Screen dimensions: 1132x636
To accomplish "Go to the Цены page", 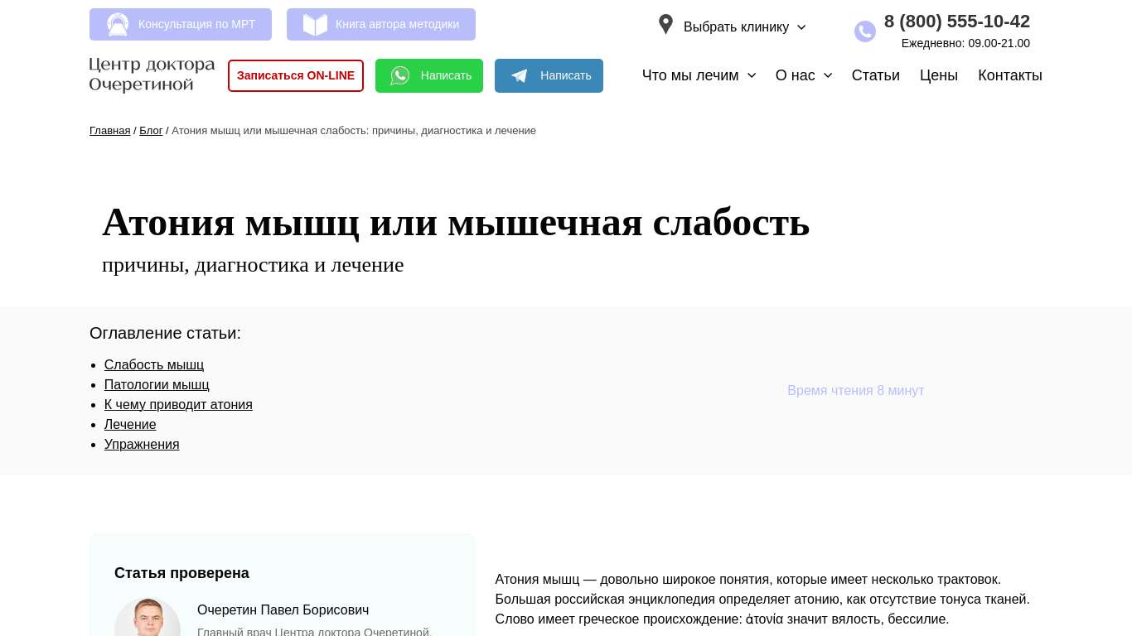I will click(938, 75).
